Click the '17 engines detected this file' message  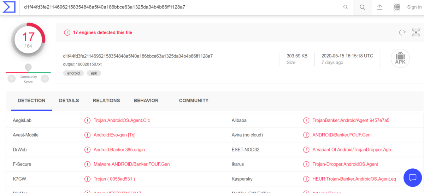click(102, 32)
